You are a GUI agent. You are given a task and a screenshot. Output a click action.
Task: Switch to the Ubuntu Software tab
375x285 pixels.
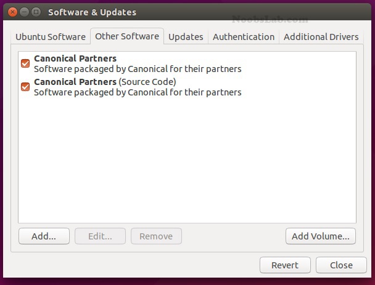51,37
